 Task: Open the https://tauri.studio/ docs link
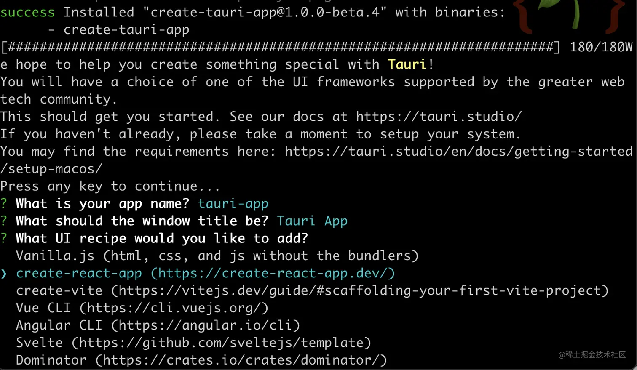[x=439, y=117]
